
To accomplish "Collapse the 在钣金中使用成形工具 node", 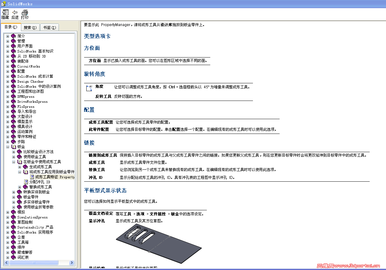I will click(13, 162).
